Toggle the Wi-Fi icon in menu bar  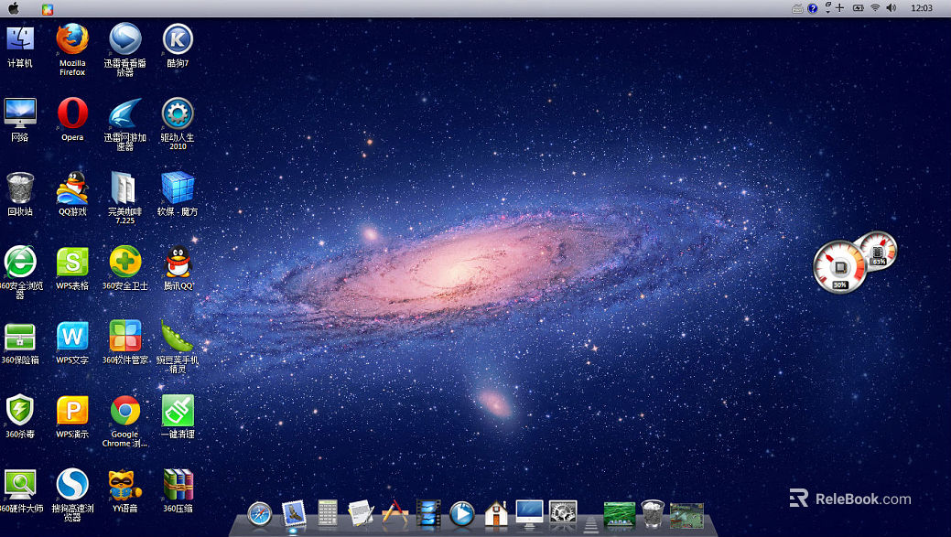tap(875, 8)
